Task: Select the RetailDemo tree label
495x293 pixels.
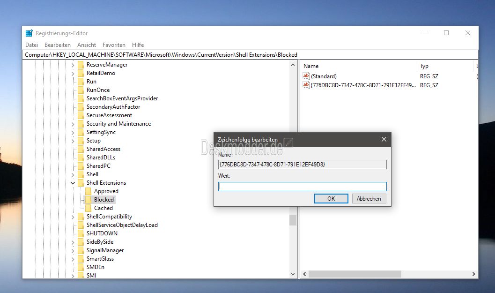Action: coord(101,73)
